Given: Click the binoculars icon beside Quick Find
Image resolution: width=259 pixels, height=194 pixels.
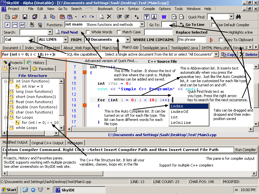Looking at the screenshot, I should click(x=239, y=16).
